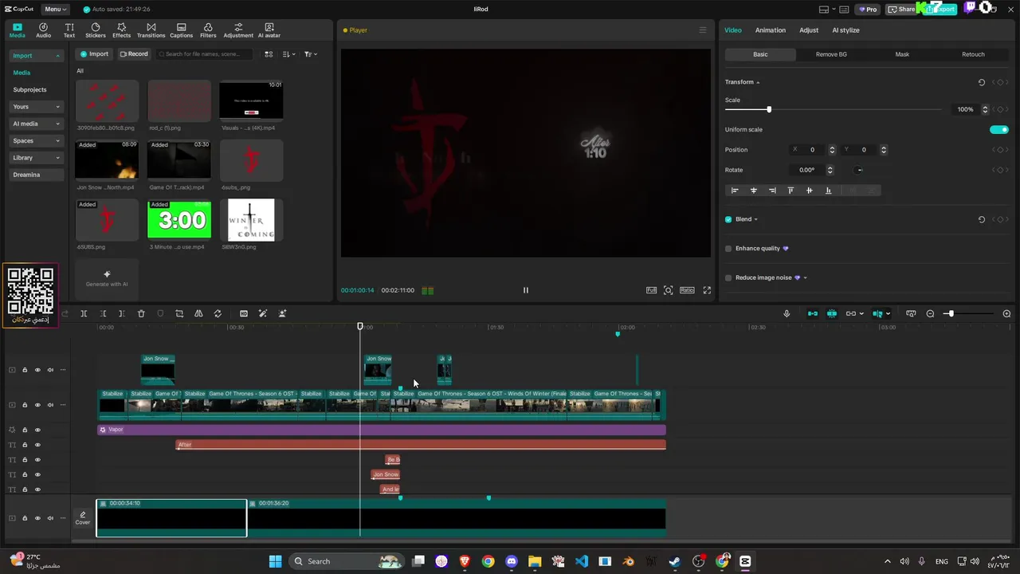
Task: Collapse the Import section in the sidebar
Action: [57, 56]
